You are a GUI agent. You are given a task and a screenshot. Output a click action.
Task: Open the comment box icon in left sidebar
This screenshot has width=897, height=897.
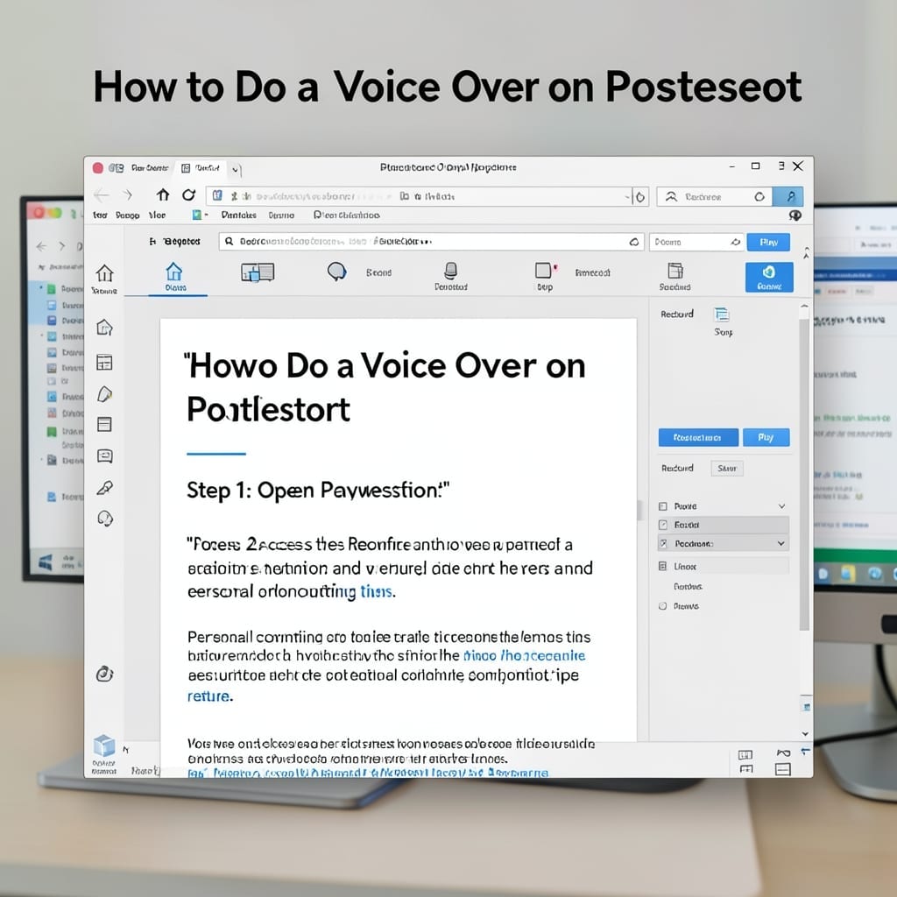(105, 456)
